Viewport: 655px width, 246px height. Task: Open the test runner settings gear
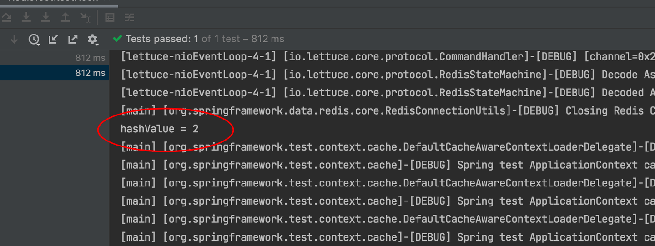click(x=93, y=40)
